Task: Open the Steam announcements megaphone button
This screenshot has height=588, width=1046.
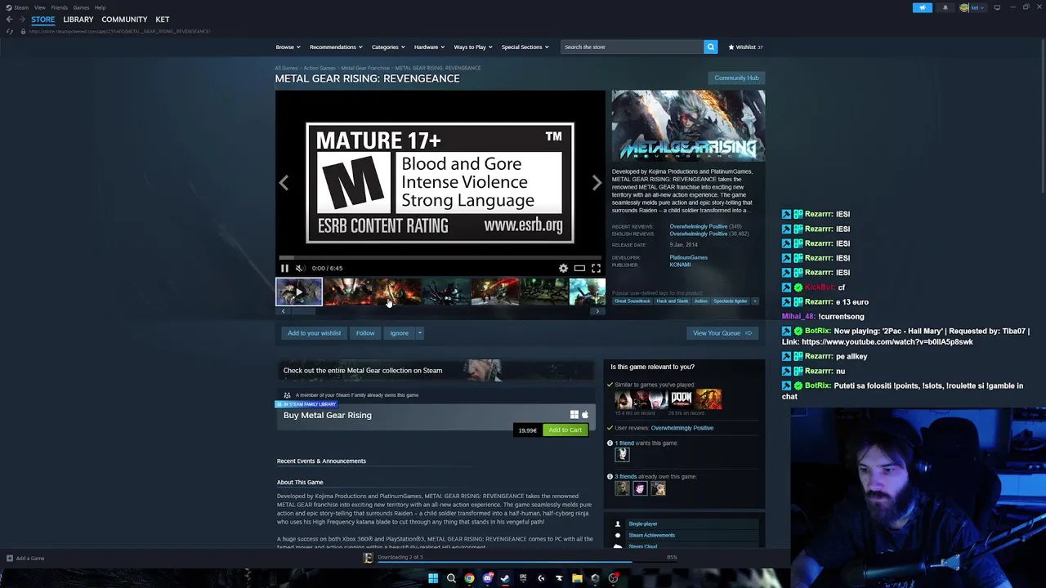Action: (922, 7)
